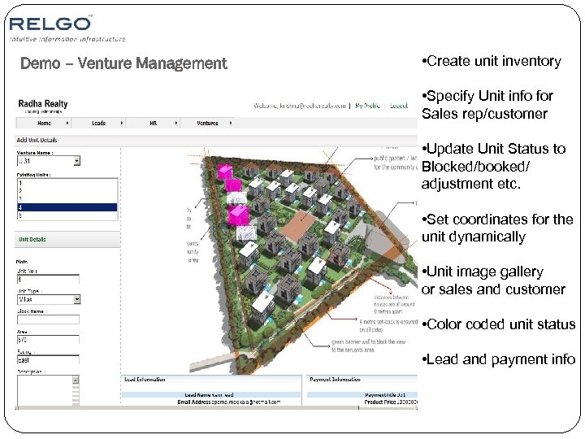Screen dimensions: 585x439
Task: Click the arrow next to HR menu
Action: [176, 123]
